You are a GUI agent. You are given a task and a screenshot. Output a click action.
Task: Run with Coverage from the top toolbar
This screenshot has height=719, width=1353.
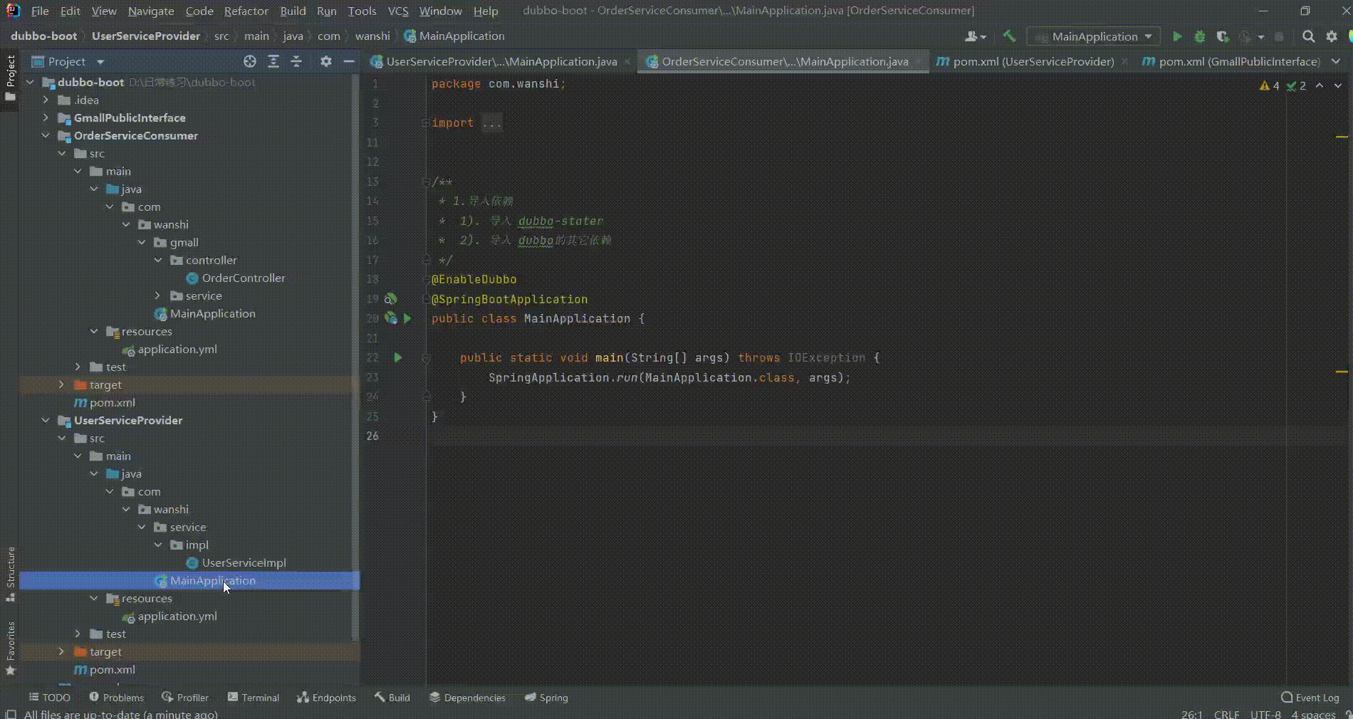tap(1223, 36)
